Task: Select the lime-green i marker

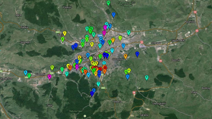Action: (x=120, y=38)
